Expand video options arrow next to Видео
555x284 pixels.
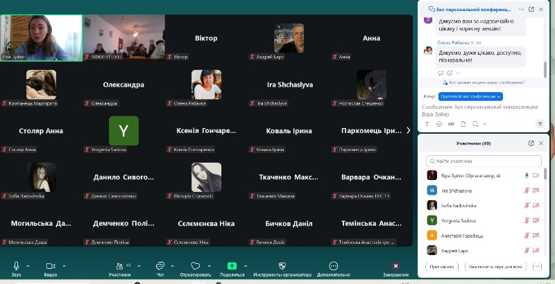click(x=65, y=266)
